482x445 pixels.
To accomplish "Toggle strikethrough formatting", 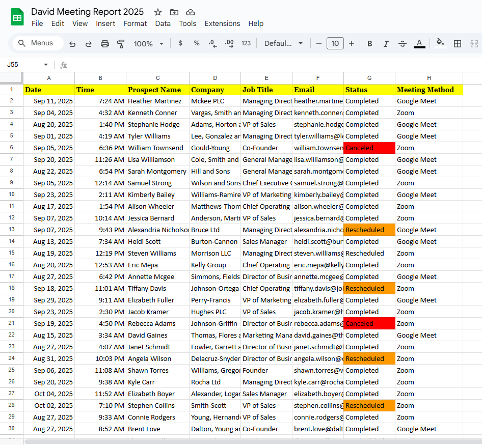I will point(402,44).
